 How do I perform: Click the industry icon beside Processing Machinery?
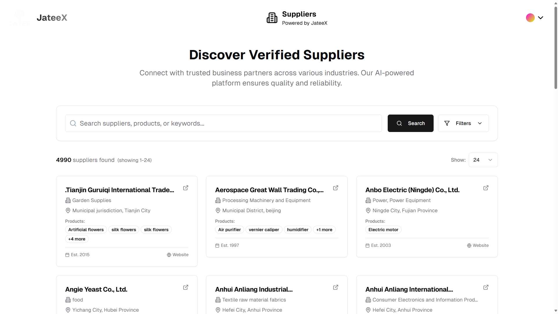tap(218, 200)
